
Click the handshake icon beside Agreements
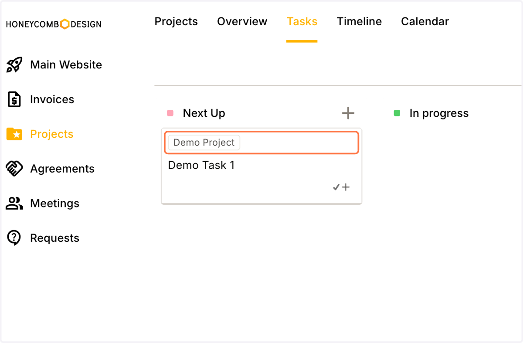pos(14,169)
